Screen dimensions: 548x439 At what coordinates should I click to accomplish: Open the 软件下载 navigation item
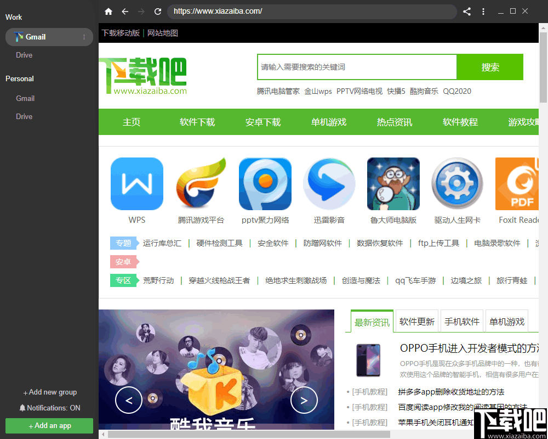pyautogui.click(x=197, y=122)
